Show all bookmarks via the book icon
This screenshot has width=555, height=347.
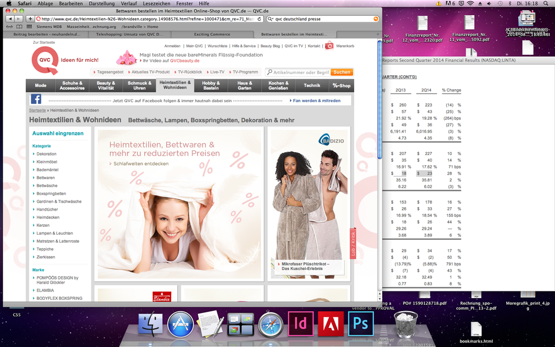coord(19,26)
